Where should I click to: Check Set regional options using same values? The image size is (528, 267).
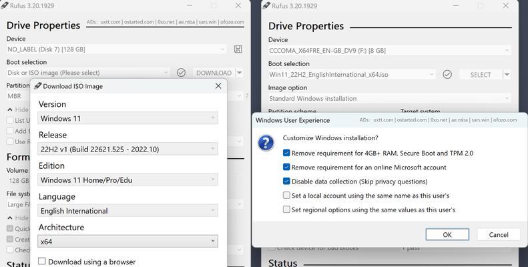point(286,210)
